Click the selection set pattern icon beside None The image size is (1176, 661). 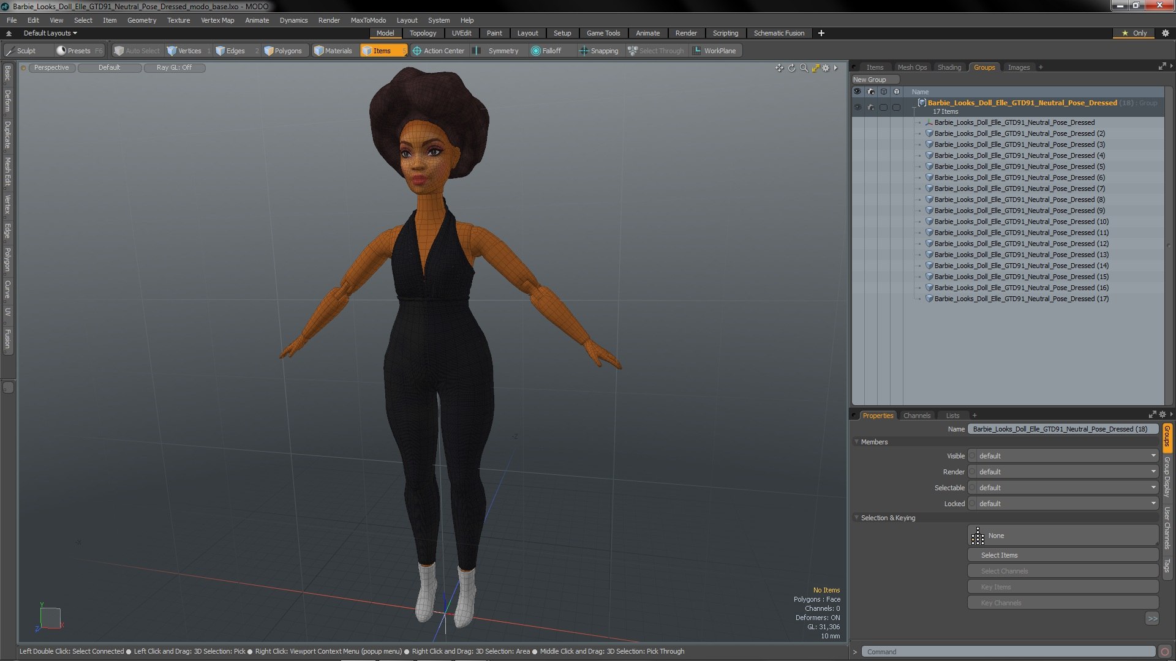coord(978,536)
